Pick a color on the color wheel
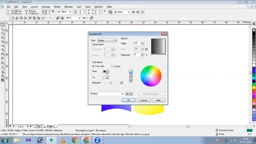256x144 pixels. [151, 76]
